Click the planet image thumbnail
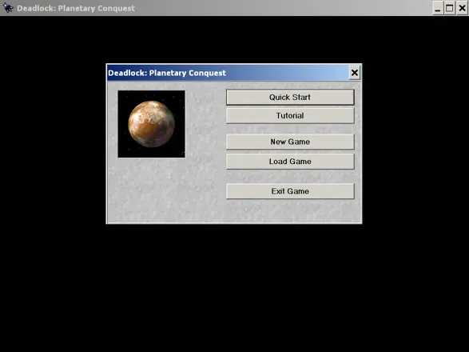This screenshot has height=352, width=469. point(151,124)
